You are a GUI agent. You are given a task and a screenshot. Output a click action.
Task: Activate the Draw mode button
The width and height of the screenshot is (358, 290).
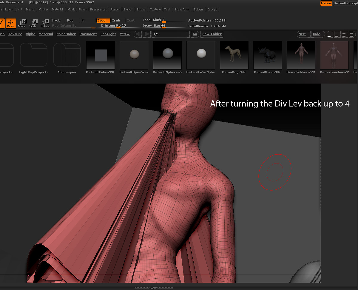11,23
